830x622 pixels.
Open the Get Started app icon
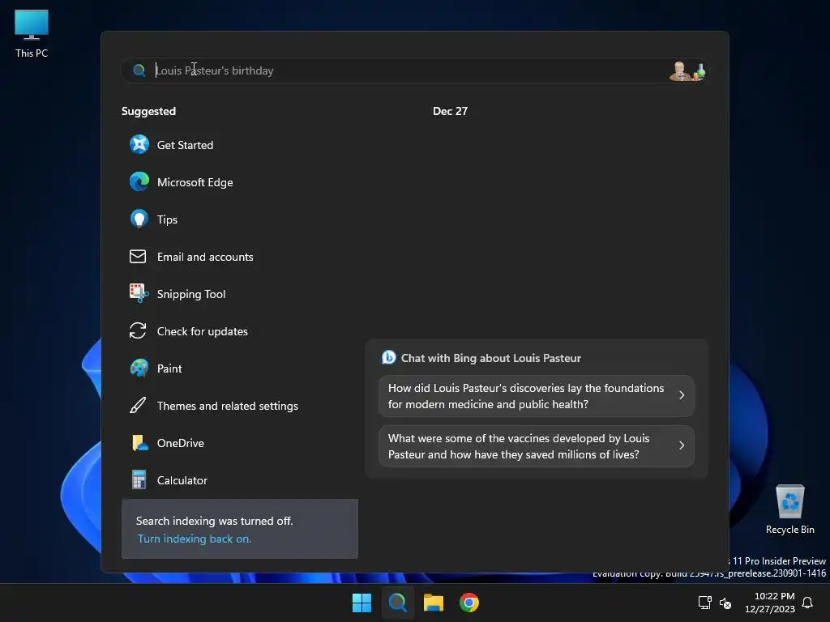[139, 144]
